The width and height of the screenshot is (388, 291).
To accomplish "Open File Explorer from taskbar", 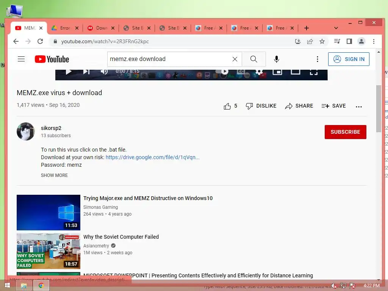I will coord(24,286).
